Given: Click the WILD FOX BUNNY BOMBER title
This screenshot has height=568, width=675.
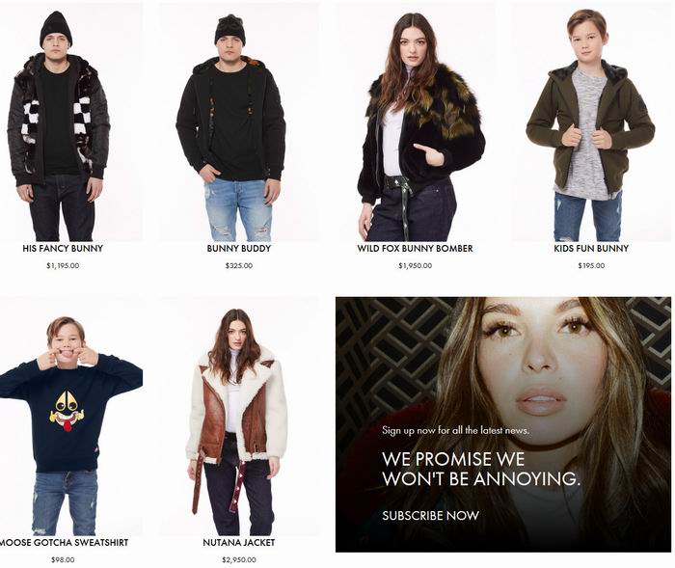Looking at the screenshot, I should coord(415,249).
